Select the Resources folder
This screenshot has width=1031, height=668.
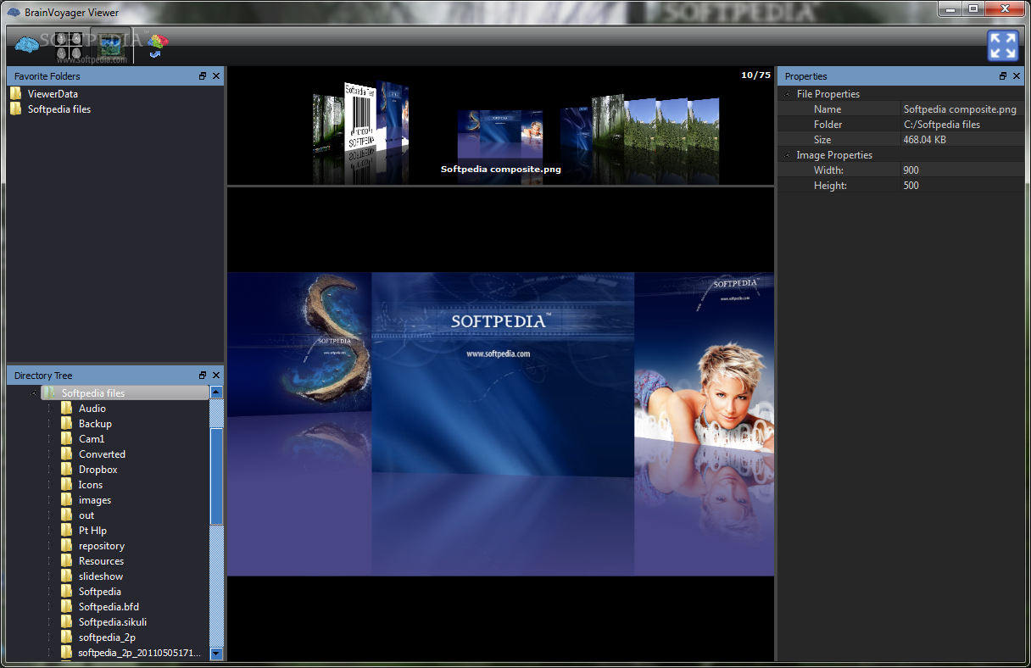(x=101, y=561)
